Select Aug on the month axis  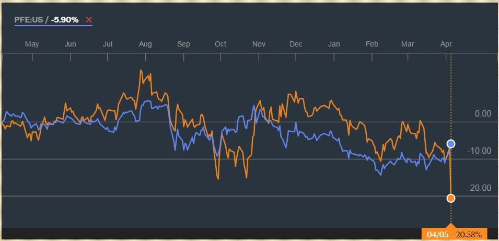pyautogui.click(x=145, y=44)
